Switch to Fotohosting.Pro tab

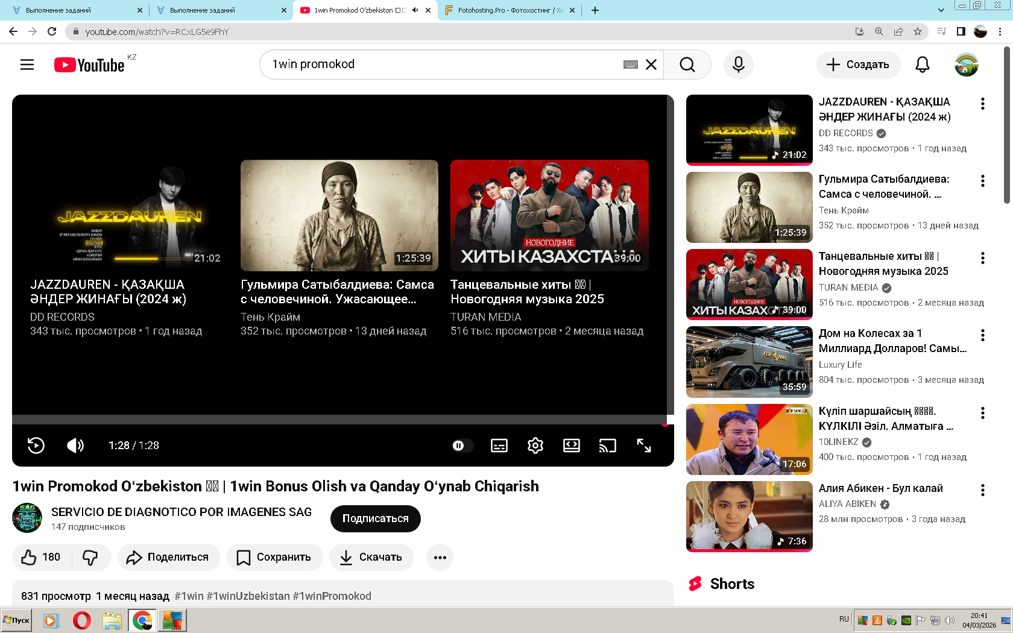(506, 10)
